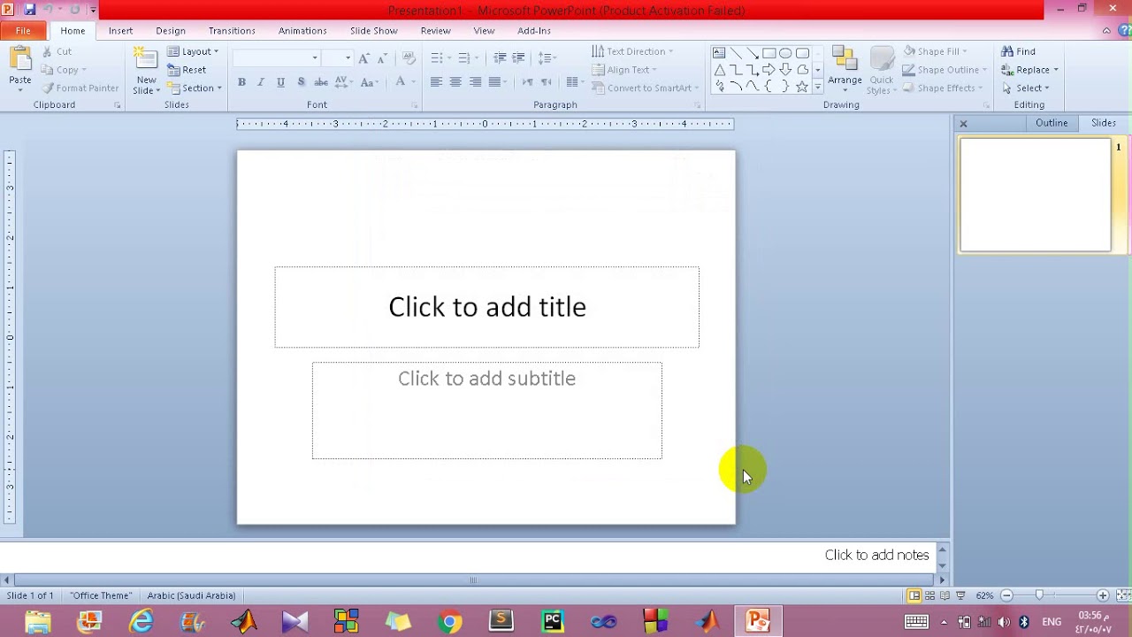Open the Arrange dropdown
Image resolution: width=1132 pixels, height=637 pixels.
pos(845,70)
